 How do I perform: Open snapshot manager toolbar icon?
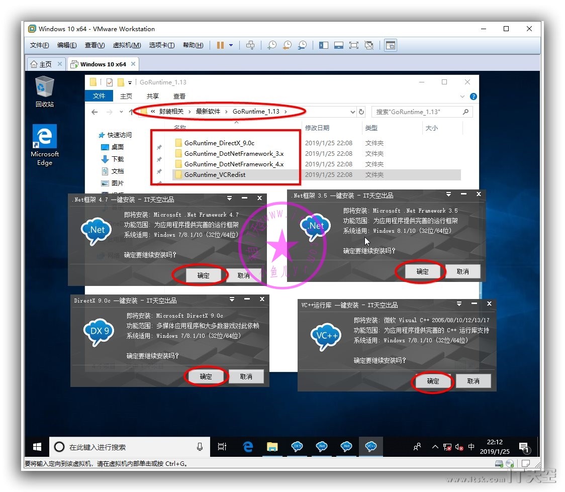coord(302,45)
